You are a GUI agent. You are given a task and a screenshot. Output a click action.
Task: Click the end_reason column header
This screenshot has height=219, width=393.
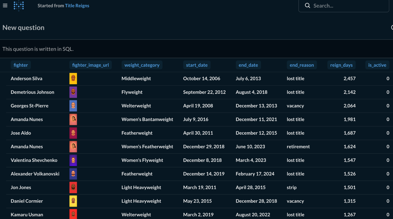[302, 65]
